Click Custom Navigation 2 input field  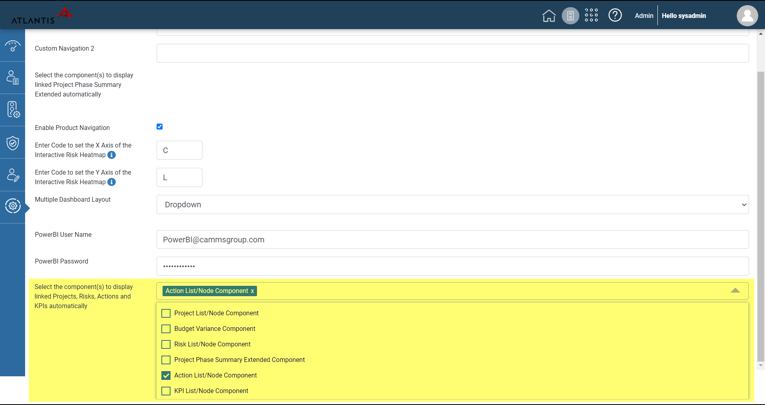tap(453, 53)
